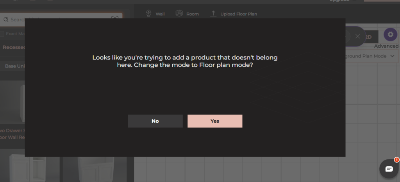Open the chat support bubble icon
Image resolution: width=400 pixels, height=182 pixels.
point(389,169)
